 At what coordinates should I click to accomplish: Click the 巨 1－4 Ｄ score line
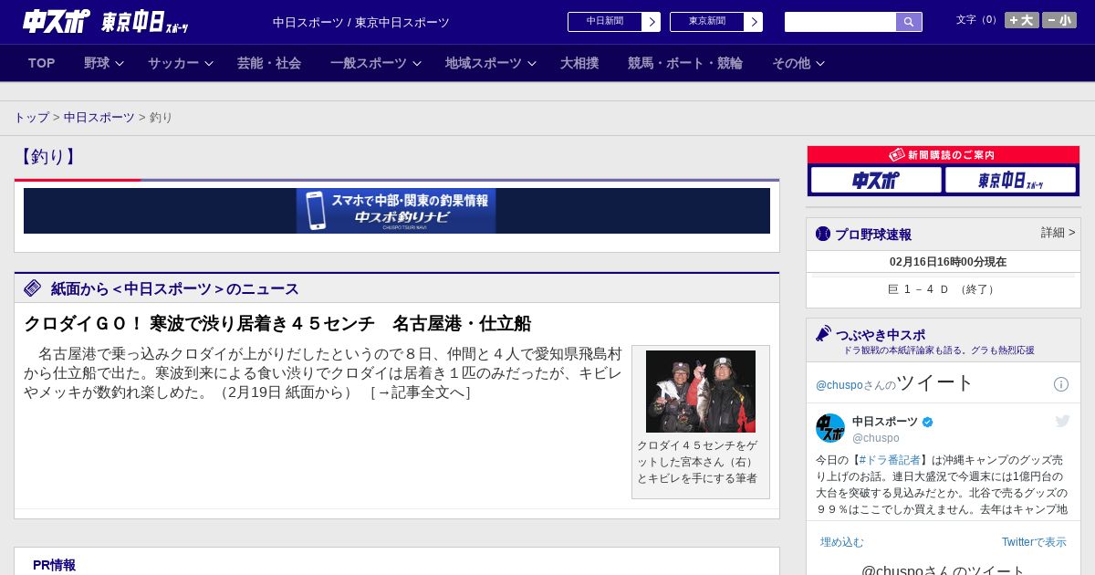coord(944,289)
